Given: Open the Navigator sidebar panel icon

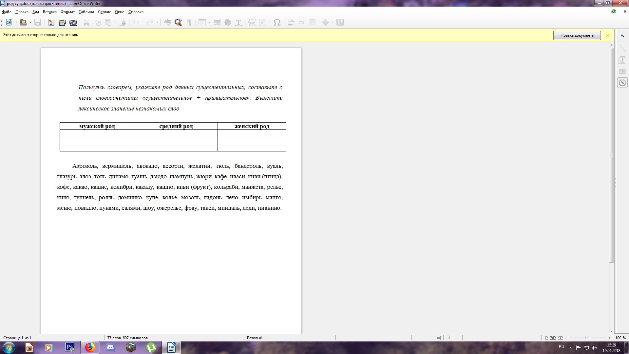Looking at the screenshot, I should coord(622,83).
